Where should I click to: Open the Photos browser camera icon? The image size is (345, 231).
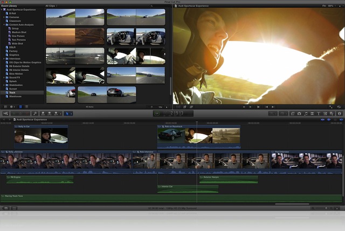coord(299,114)
